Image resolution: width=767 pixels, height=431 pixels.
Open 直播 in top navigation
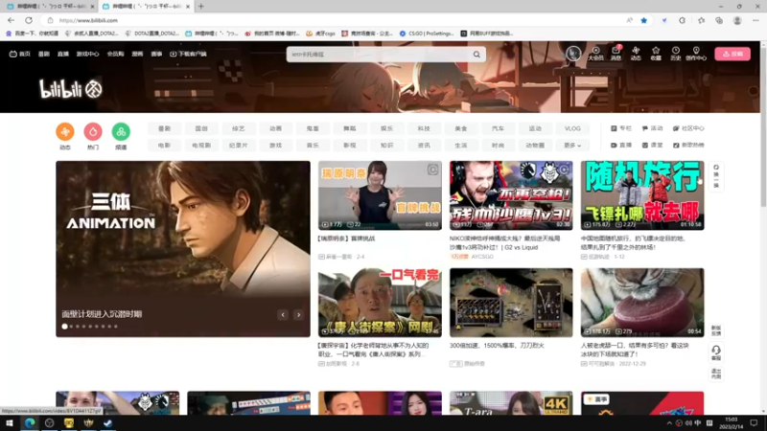tap(63, 54)
